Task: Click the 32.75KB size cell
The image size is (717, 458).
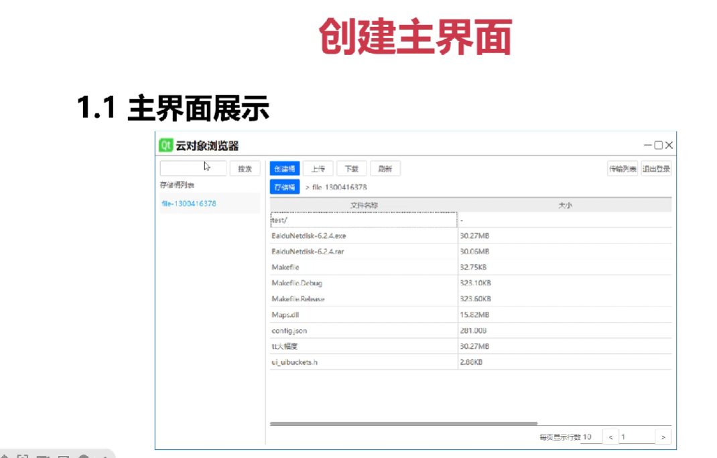Action: tap(565, 267)
